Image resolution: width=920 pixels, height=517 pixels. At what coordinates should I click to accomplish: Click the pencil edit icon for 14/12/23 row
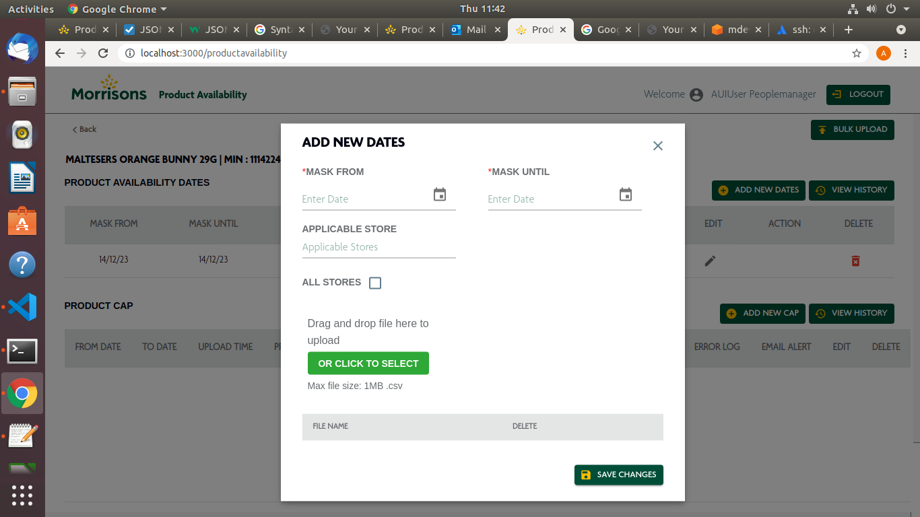[x=711, y=261]
